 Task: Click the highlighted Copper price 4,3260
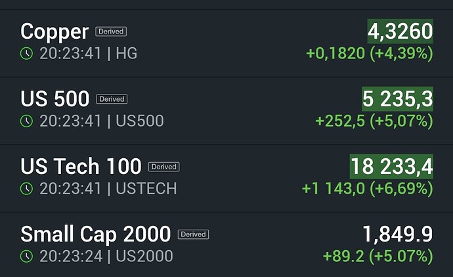[400, 32]
